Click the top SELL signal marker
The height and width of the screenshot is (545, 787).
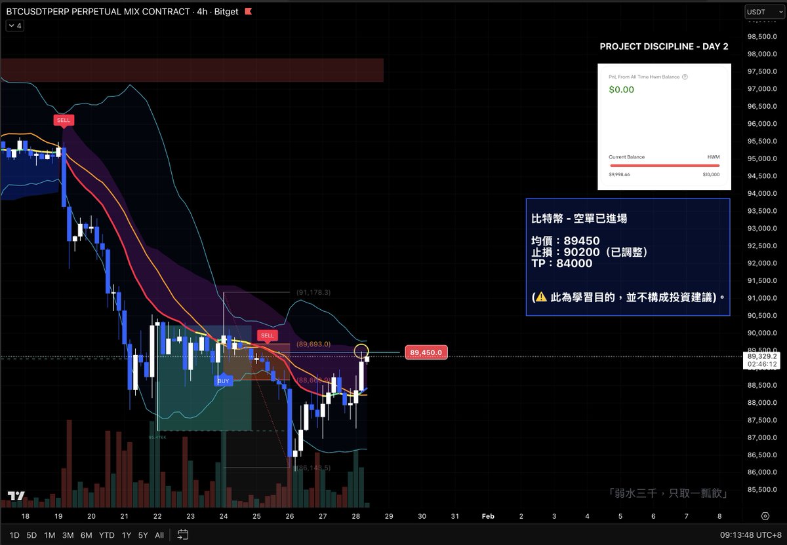pos(63,120)
